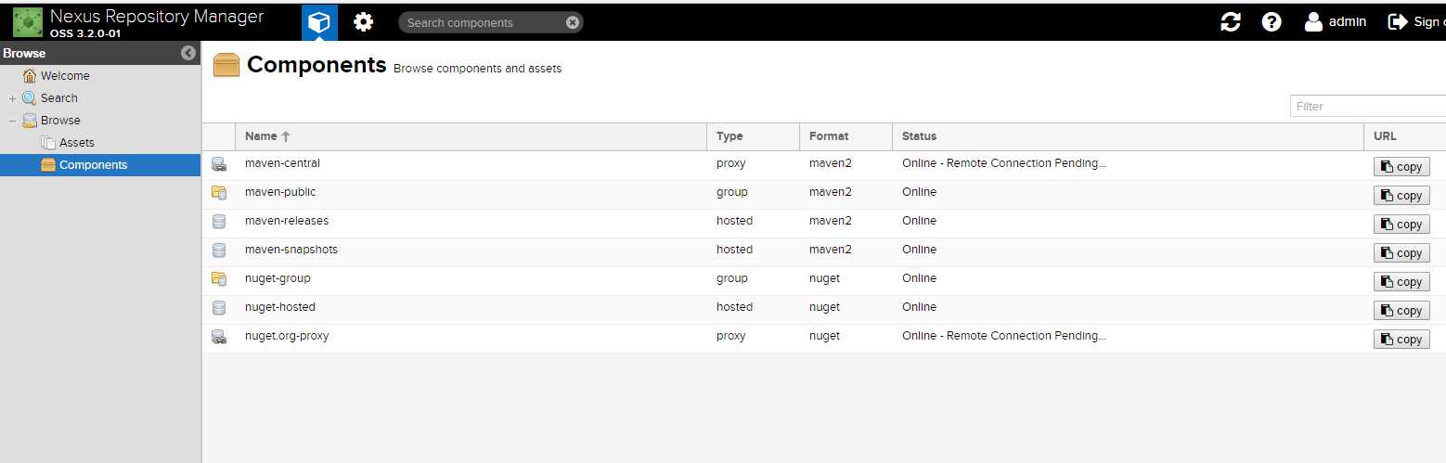
Task: Clear the Search components field
Action: 572,22
